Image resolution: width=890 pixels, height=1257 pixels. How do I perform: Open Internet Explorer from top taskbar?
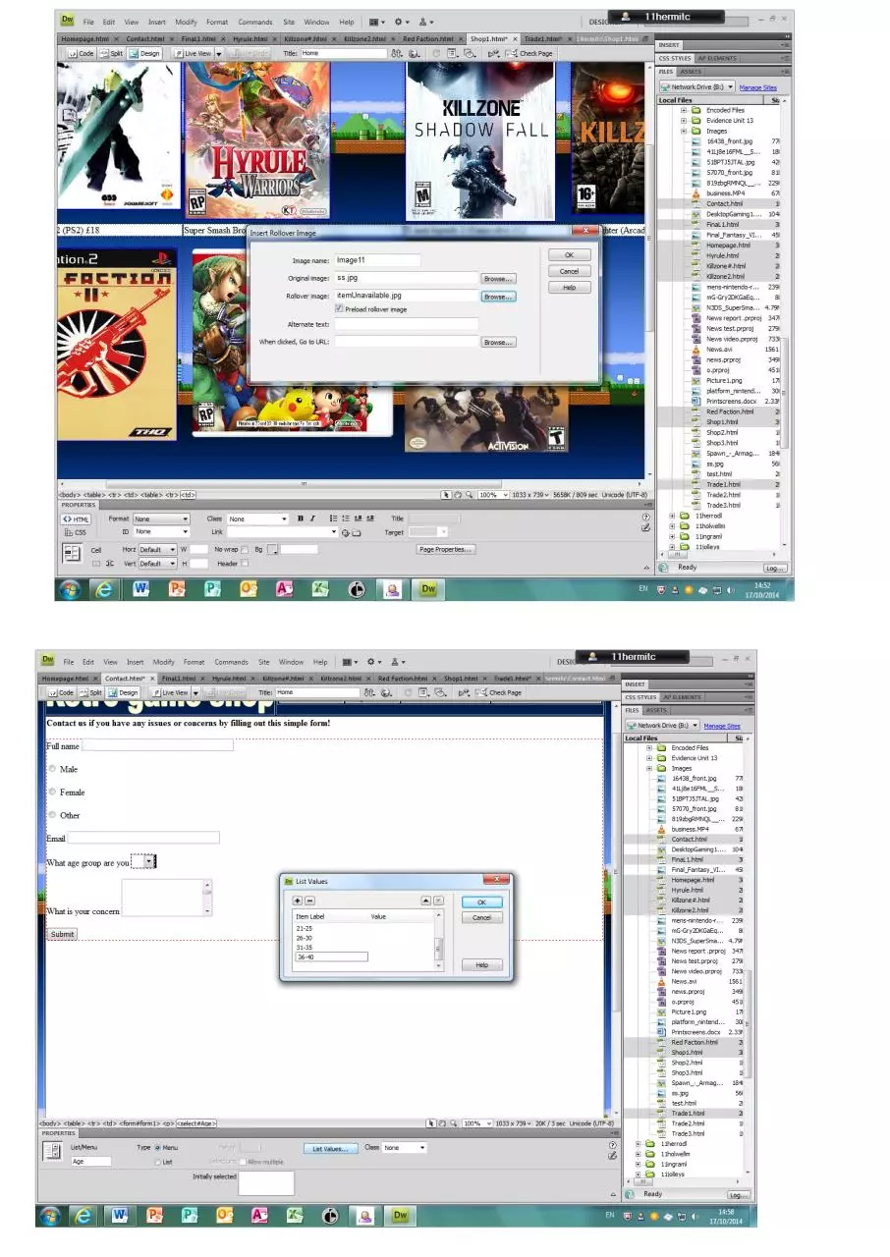106,589
